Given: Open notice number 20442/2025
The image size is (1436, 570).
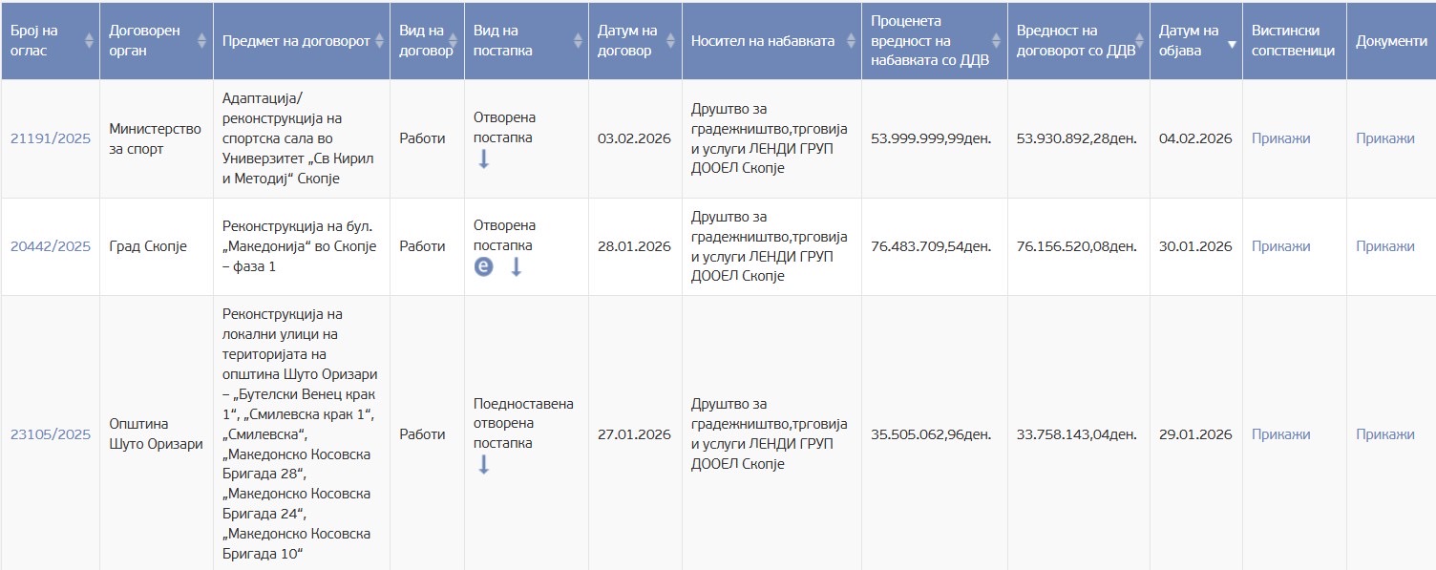Looking at the screenshot, I should pos(51,246).
